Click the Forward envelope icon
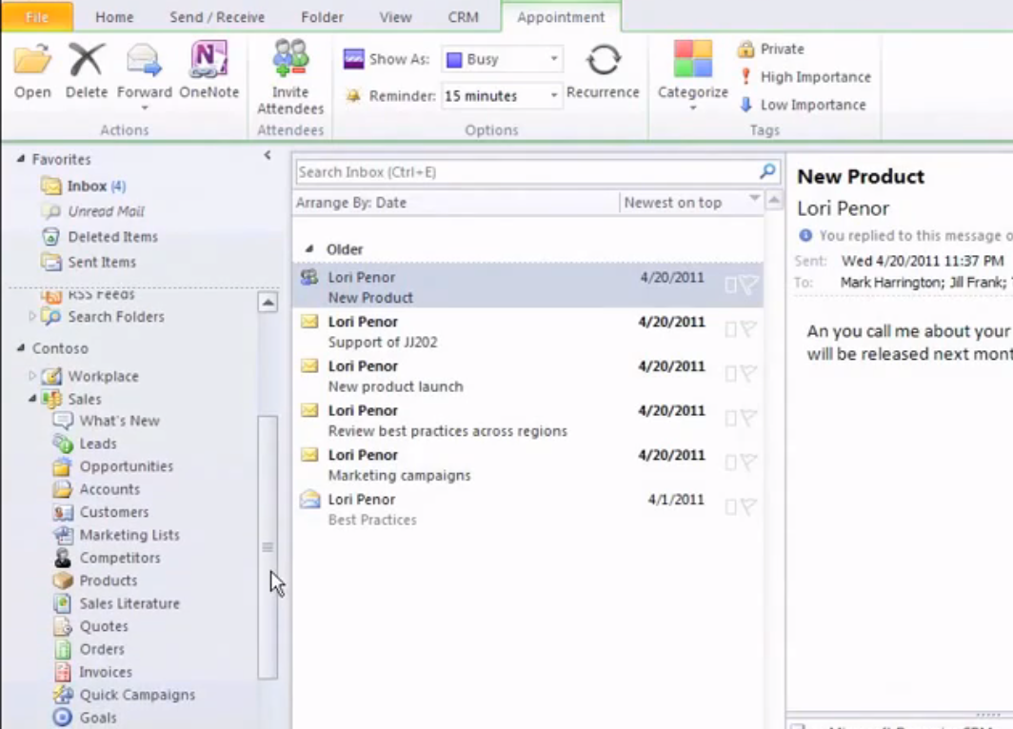This screenshot has width=1013, height=729. coord(144,61)
